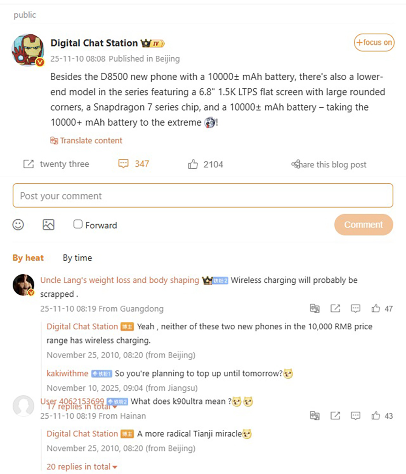
Task: Translate Uncle Lang's comment via translate icon
Action: pos(315,308)
